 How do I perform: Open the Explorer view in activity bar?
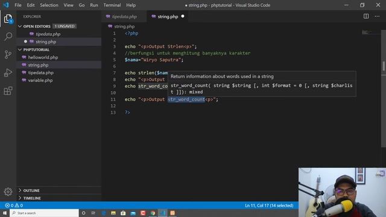coord(8,19)
